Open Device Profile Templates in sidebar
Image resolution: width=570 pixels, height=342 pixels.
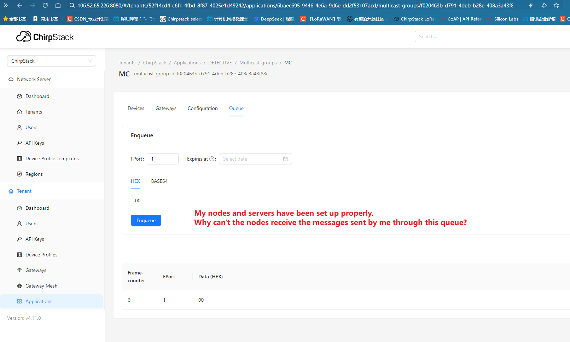(52, 158)
